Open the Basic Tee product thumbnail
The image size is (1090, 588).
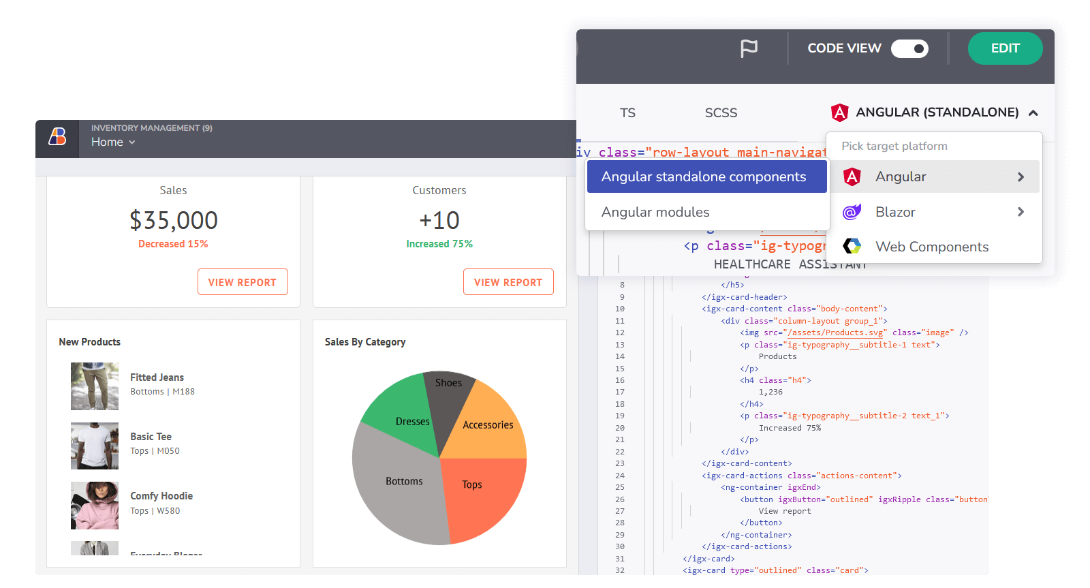95,446
